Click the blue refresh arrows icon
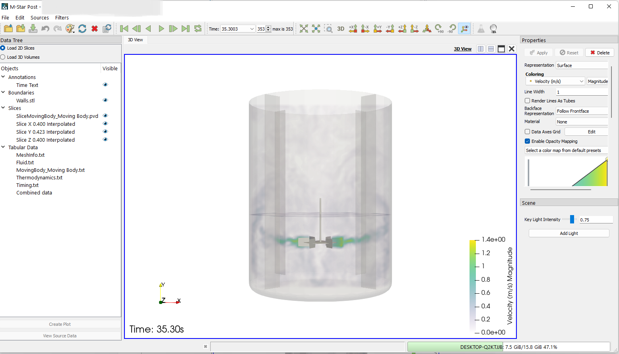This screenshot has height=354, width=619. [x=82, y=29]
